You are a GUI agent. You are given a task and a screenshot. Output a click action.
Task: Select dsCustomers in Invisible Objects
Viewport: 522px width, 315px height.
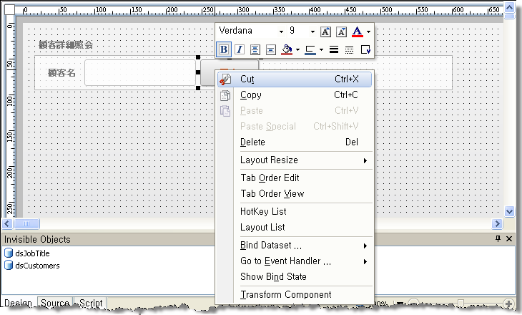click(37, 266)
